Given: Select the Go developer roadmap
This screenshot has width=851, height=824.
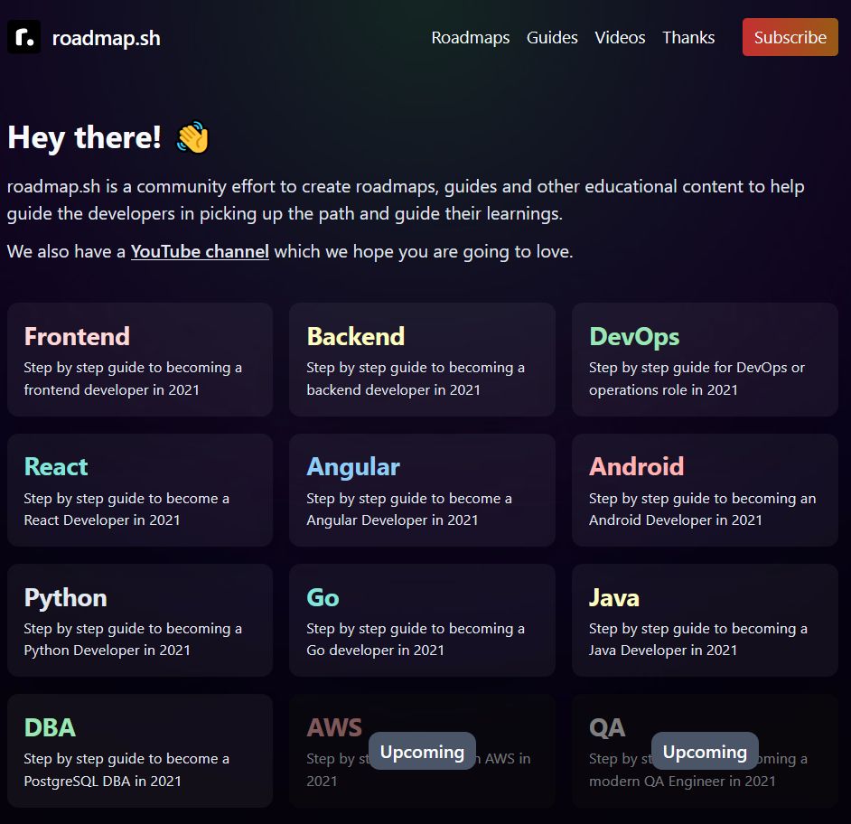Looking at the screenshot, I should tap(422, 620).
